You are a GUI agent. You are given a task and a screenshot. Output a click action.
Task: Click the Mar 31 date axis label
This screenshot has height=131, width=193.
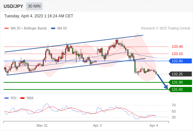pos(42,125)
